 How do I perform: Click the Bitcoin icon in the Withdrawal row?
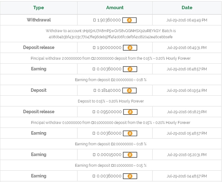point(129,20)
